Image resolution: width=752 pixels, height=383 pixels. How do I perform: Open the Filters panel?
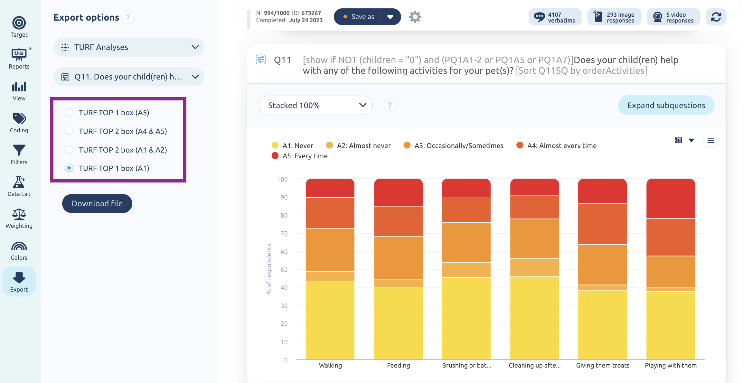coord(19,154)
